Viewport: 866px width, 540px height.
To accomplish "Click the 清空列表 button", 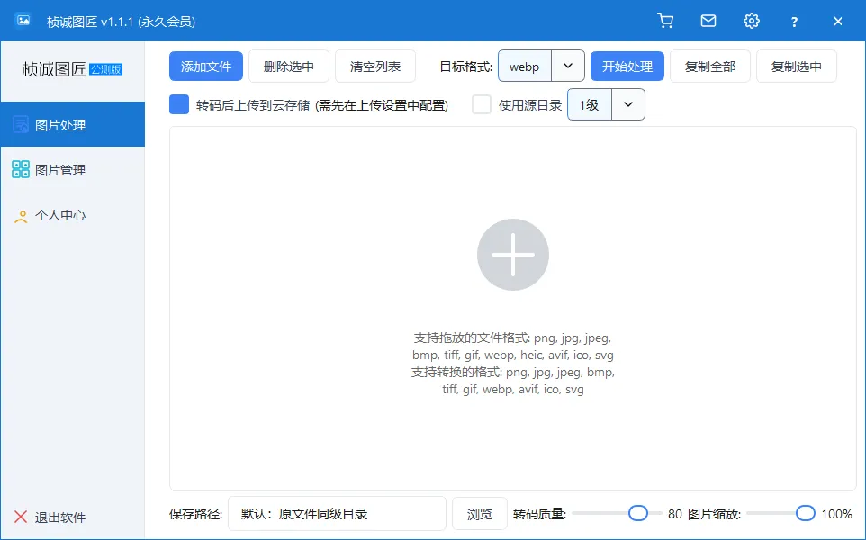I will pyautogui.click(x=375, y=65).
